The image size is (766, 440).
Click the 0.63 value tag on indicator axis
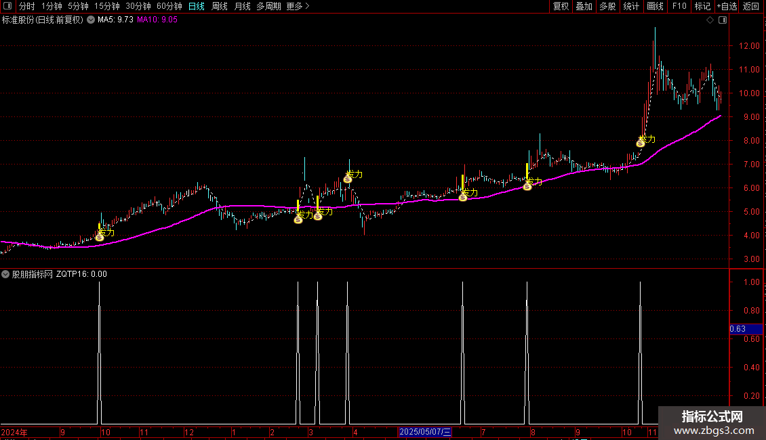(746, 329)
